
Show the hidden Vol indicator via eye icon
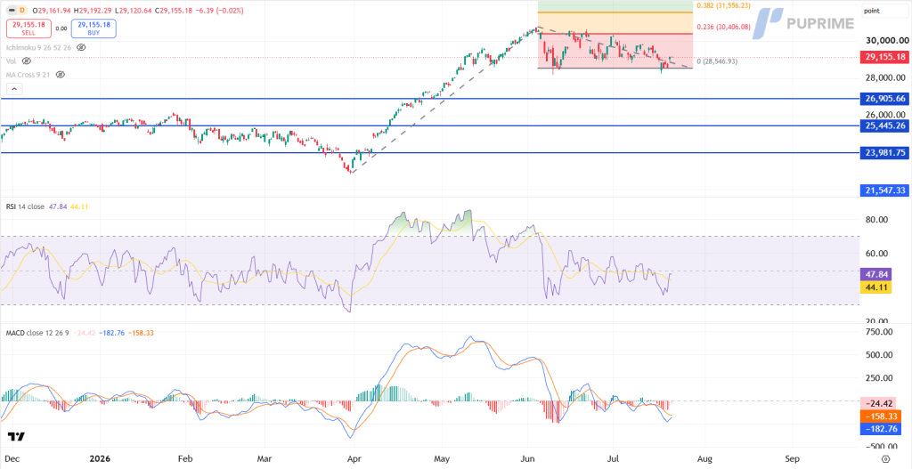tap(26, 61)
